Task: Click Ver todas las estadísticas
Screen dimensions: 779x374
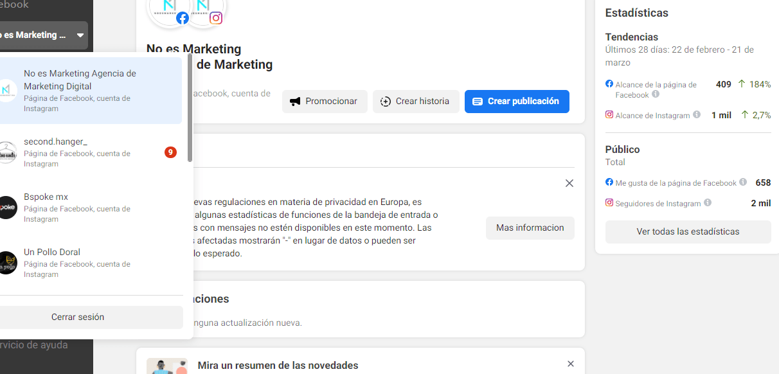Action: [688, 232]
